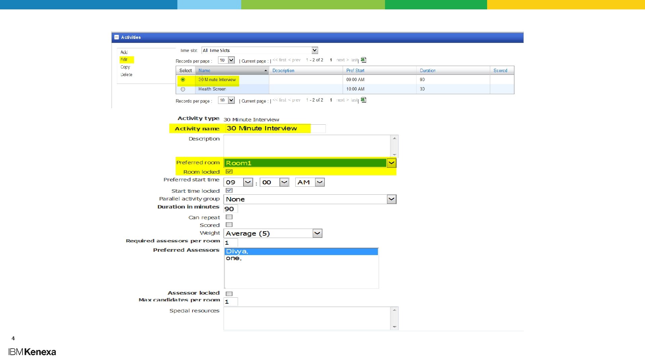Click the next pagination link
645x362 pixels.
pyautogui.click(x=340, y=60)
